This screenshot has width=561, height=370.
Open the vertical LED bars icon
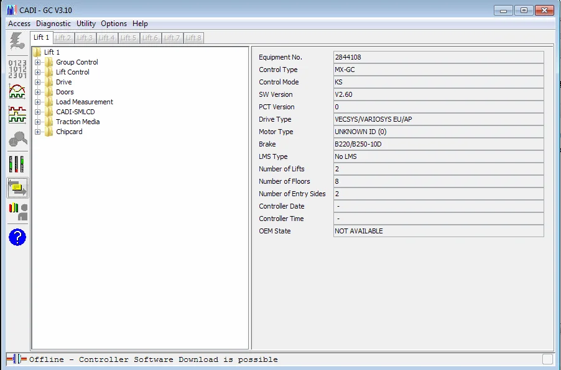(x=16, y=165)
